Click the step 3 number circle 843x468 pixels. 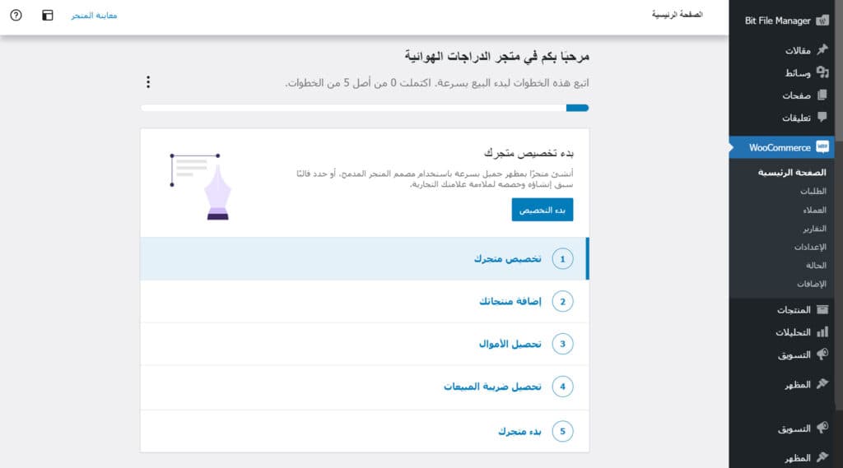coord(562,344)
